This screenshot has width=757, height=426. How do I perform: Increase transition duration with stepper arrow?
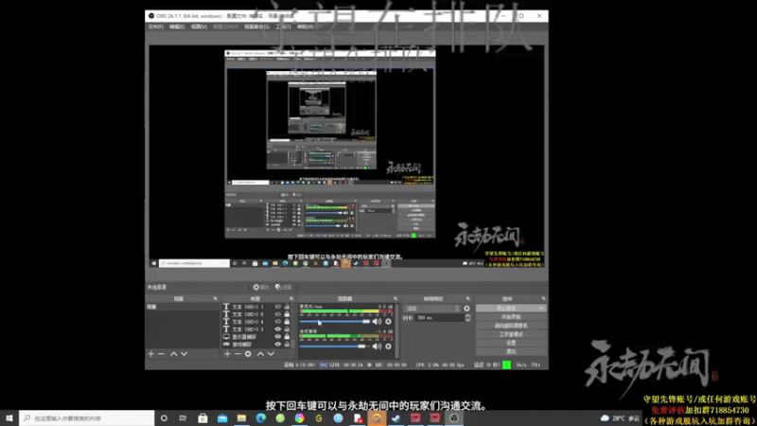click(467, 316)
